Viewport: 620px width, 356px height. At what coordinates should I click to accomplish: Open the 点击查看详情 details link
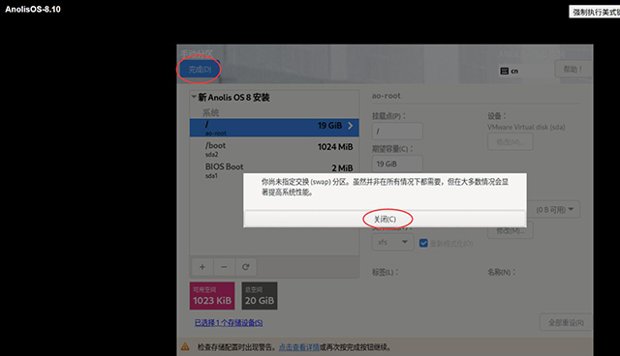[x=299, y=347]
